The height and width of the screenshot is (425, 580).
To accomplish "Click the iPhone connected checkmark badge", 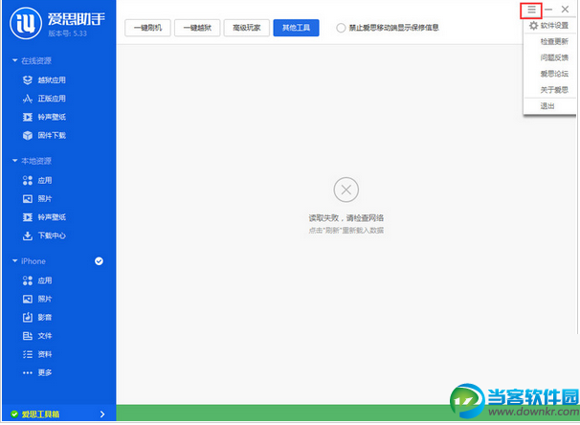I will 99,261.
